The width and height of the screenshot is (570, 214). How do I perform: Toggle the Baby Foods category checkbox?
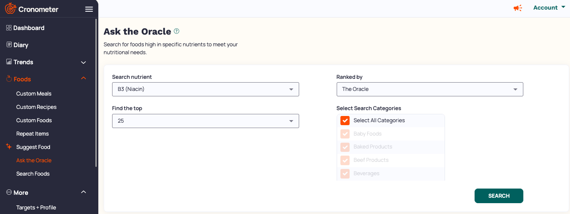coord(345,134)
